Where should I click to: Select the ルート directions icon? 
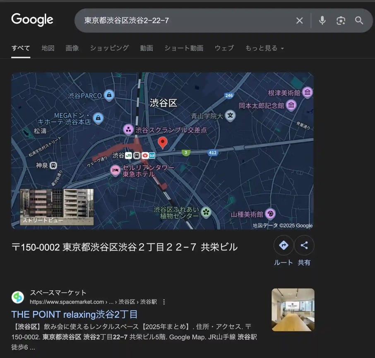(284, 245)
